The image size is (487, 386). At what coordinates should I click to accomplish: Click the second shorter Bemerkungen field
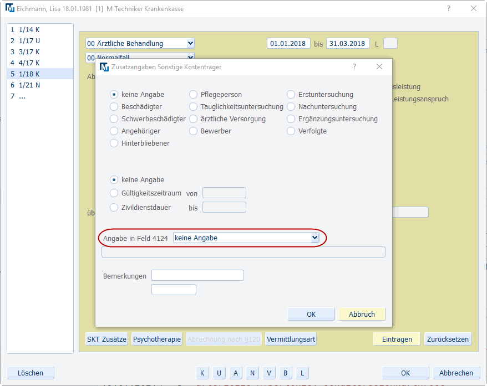click(174, 290)
